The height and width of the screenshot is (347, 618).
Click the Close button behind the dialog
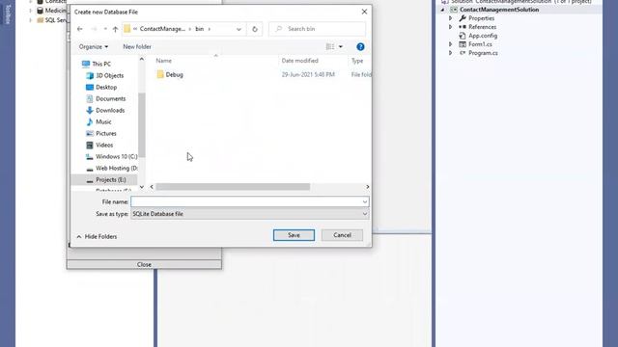[144, 264]
